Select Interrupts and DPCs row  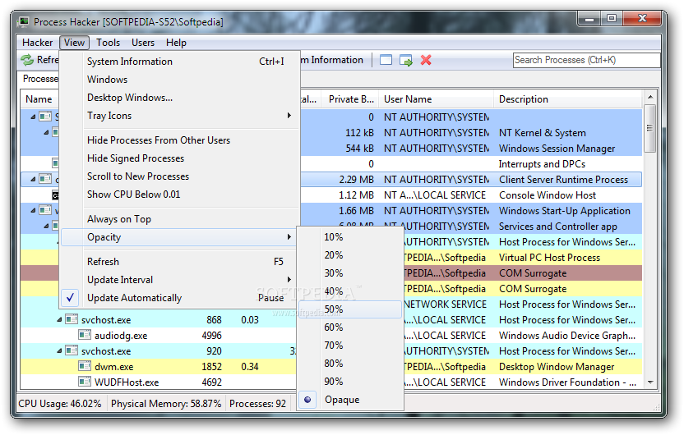pyautogui.click(x=471, y=164)
